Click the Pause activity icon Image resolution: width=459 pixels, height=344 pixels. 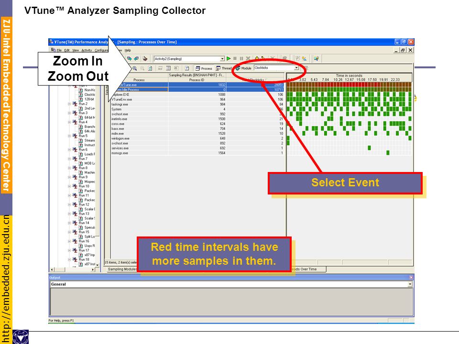(241, 58)
